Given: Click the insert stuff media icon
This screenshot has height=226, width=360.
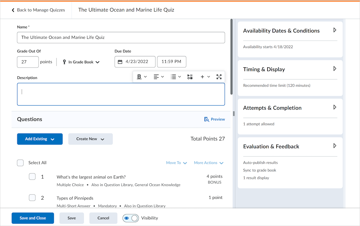Looking at the screenshot, I should pos(190,77).
